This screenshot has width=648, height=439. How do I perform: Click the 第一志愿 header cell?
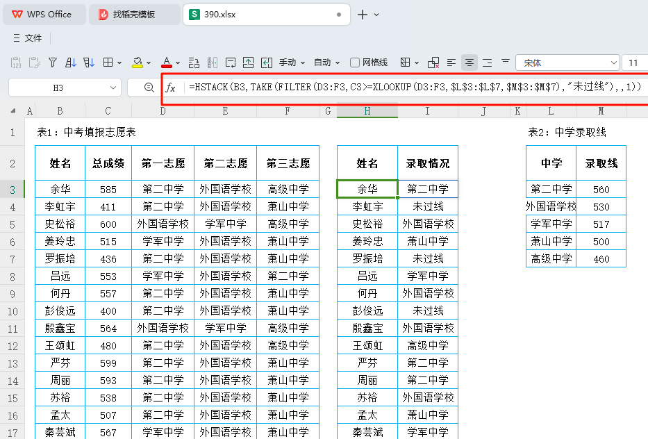[x=163, y=163]
